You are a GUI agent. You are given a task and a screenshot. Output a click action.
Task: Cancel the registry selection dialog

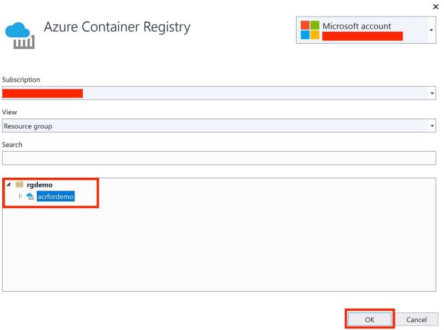tap(417, 319)
